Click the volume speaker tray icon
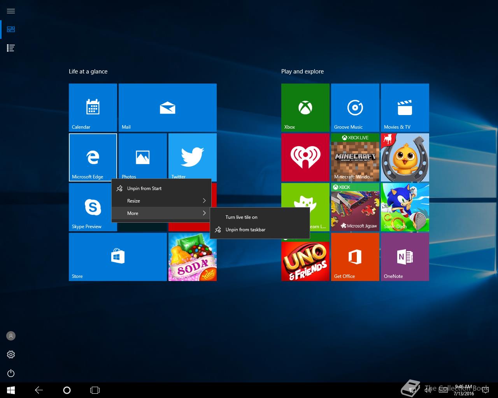 point(428,390)
